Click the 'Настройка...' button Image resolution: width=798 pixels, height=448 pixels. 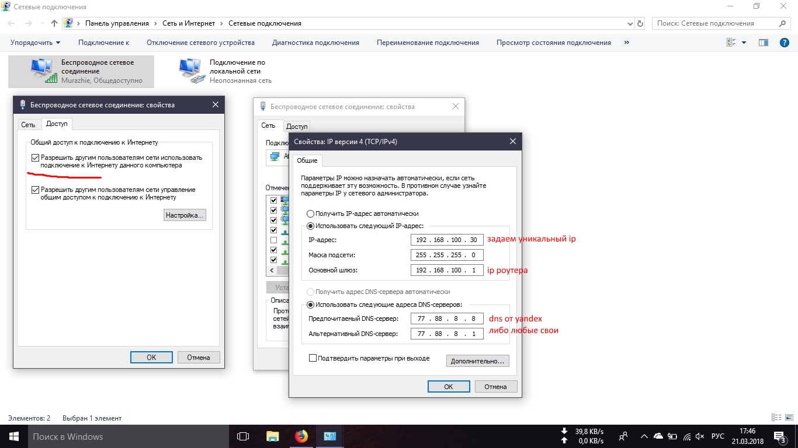(x=185, y=215)
